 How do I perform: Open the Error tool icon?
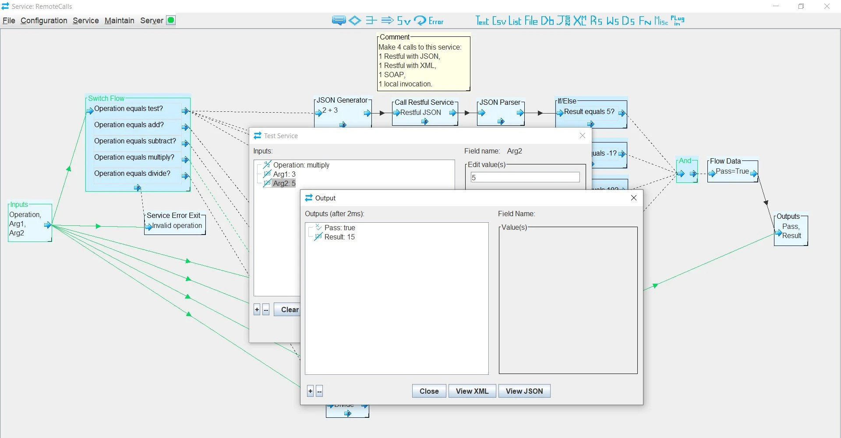coord(436,21)
